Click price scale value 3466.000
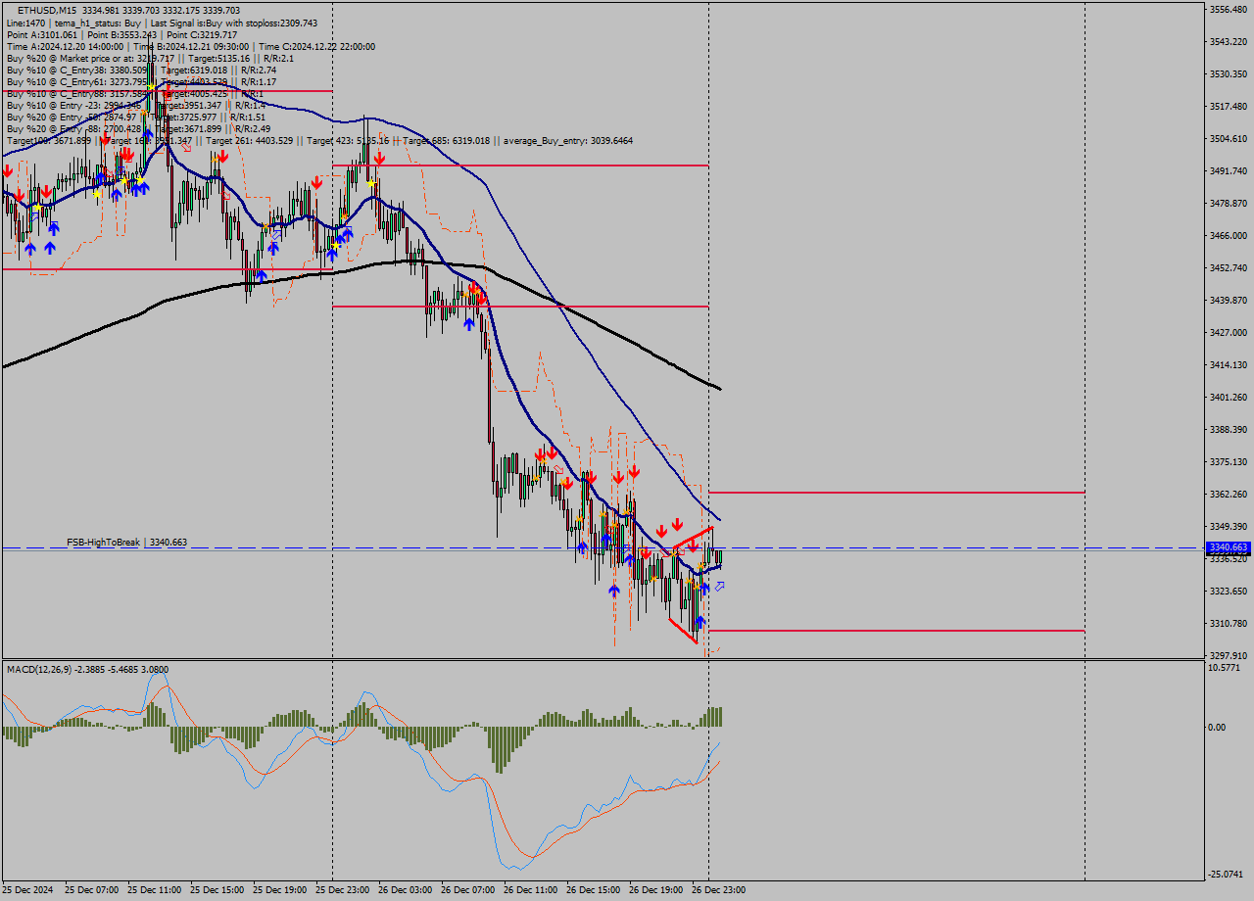Viewport: 1254px width, 901px height. [1228, 236]
